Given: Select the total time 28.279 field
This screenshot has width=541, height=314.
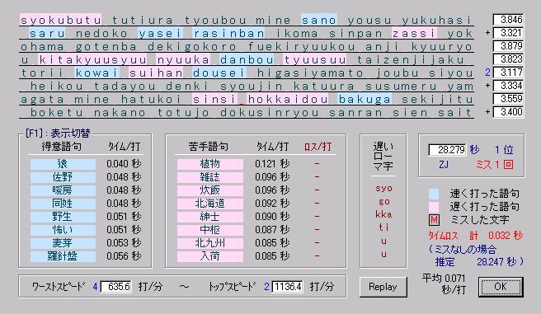Looking at the screenshot, I should click(x=447, y=150).
